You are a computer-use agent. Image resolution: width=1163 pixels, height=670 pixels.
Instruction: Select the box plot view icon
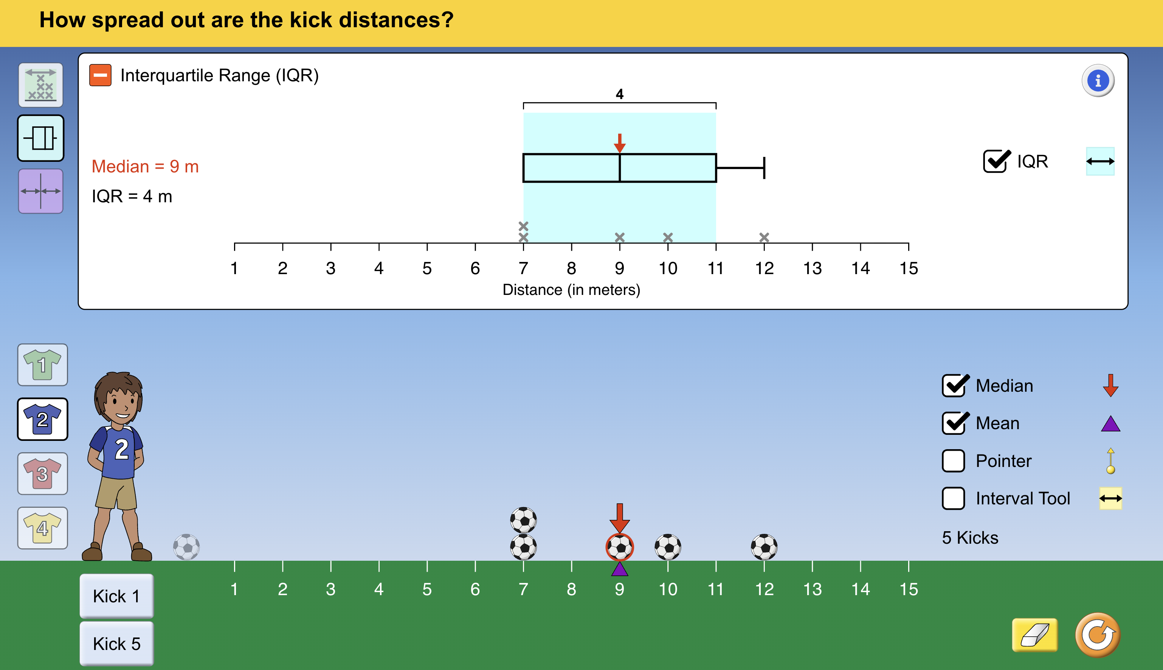click(x=40, y=138)
